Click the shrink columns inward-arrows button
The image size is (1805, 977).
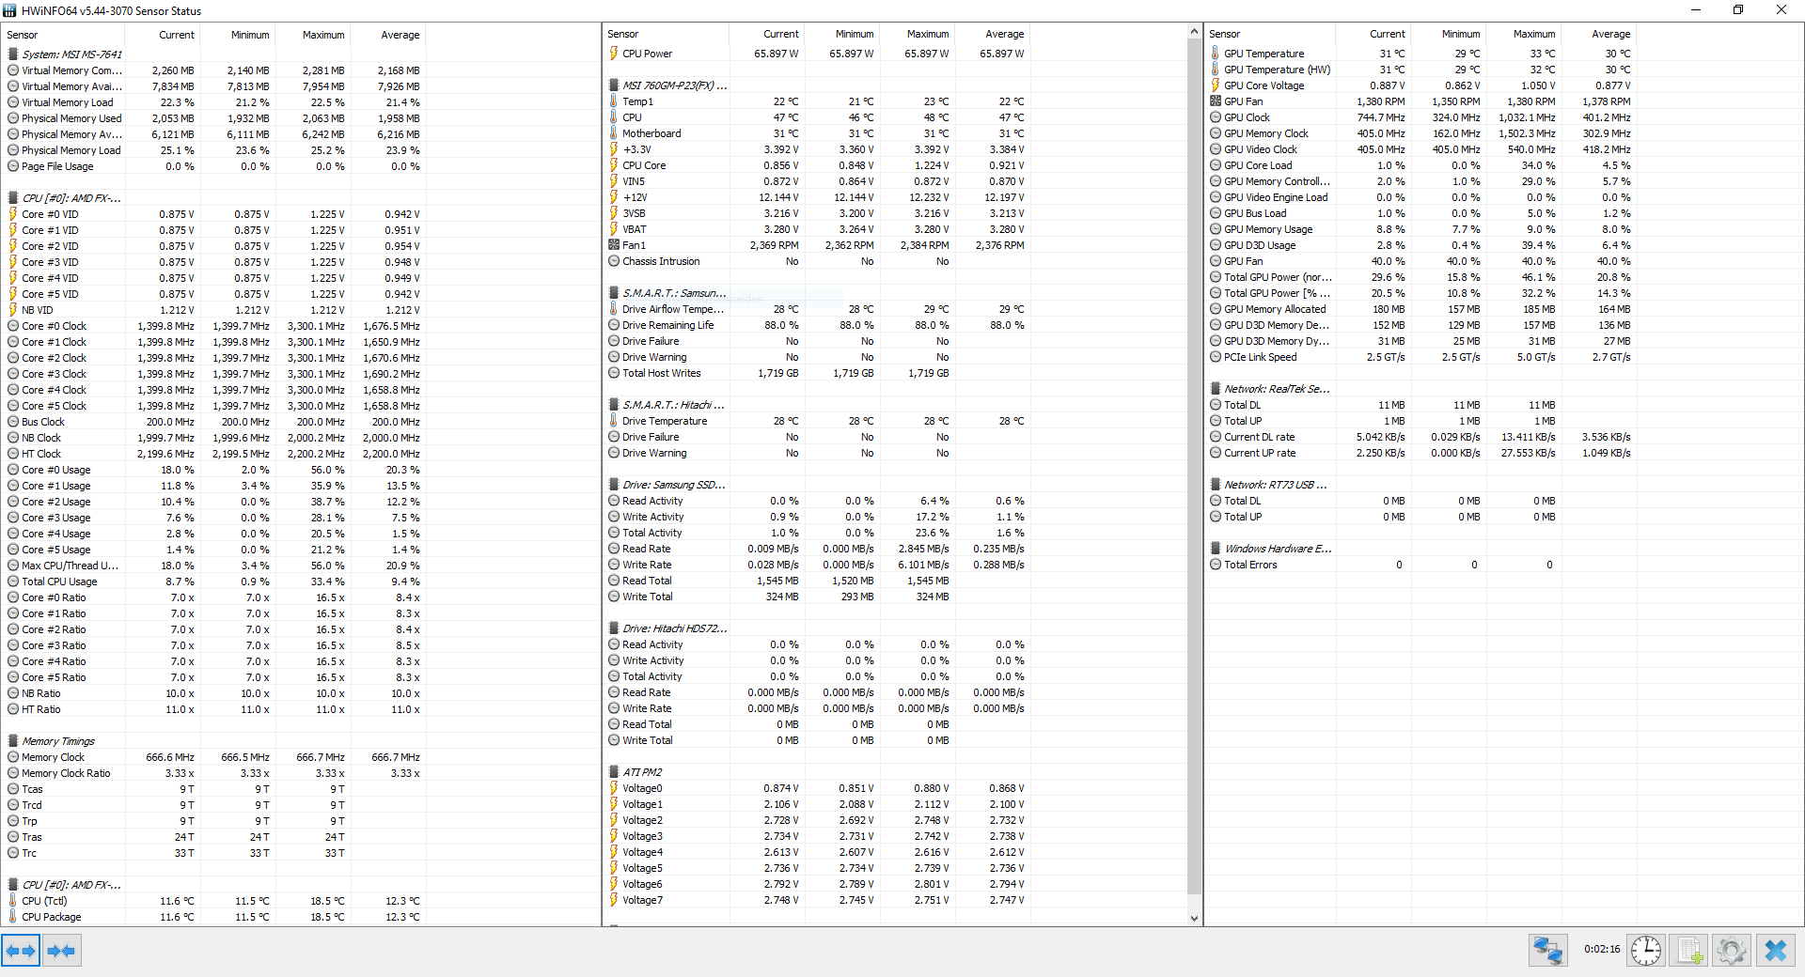pyautogui.click(x=61, y=951)
